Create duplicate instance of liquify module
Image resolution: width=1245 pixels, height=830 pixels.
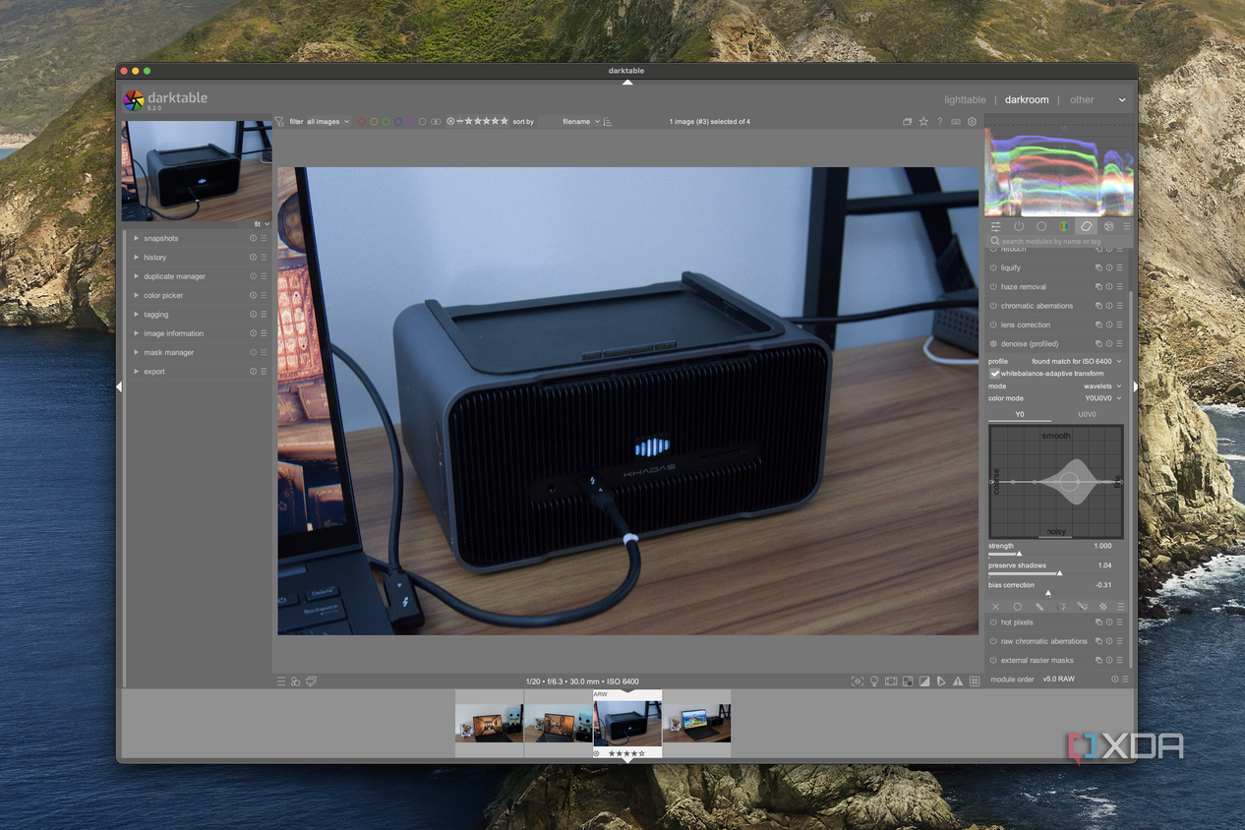1098,267
